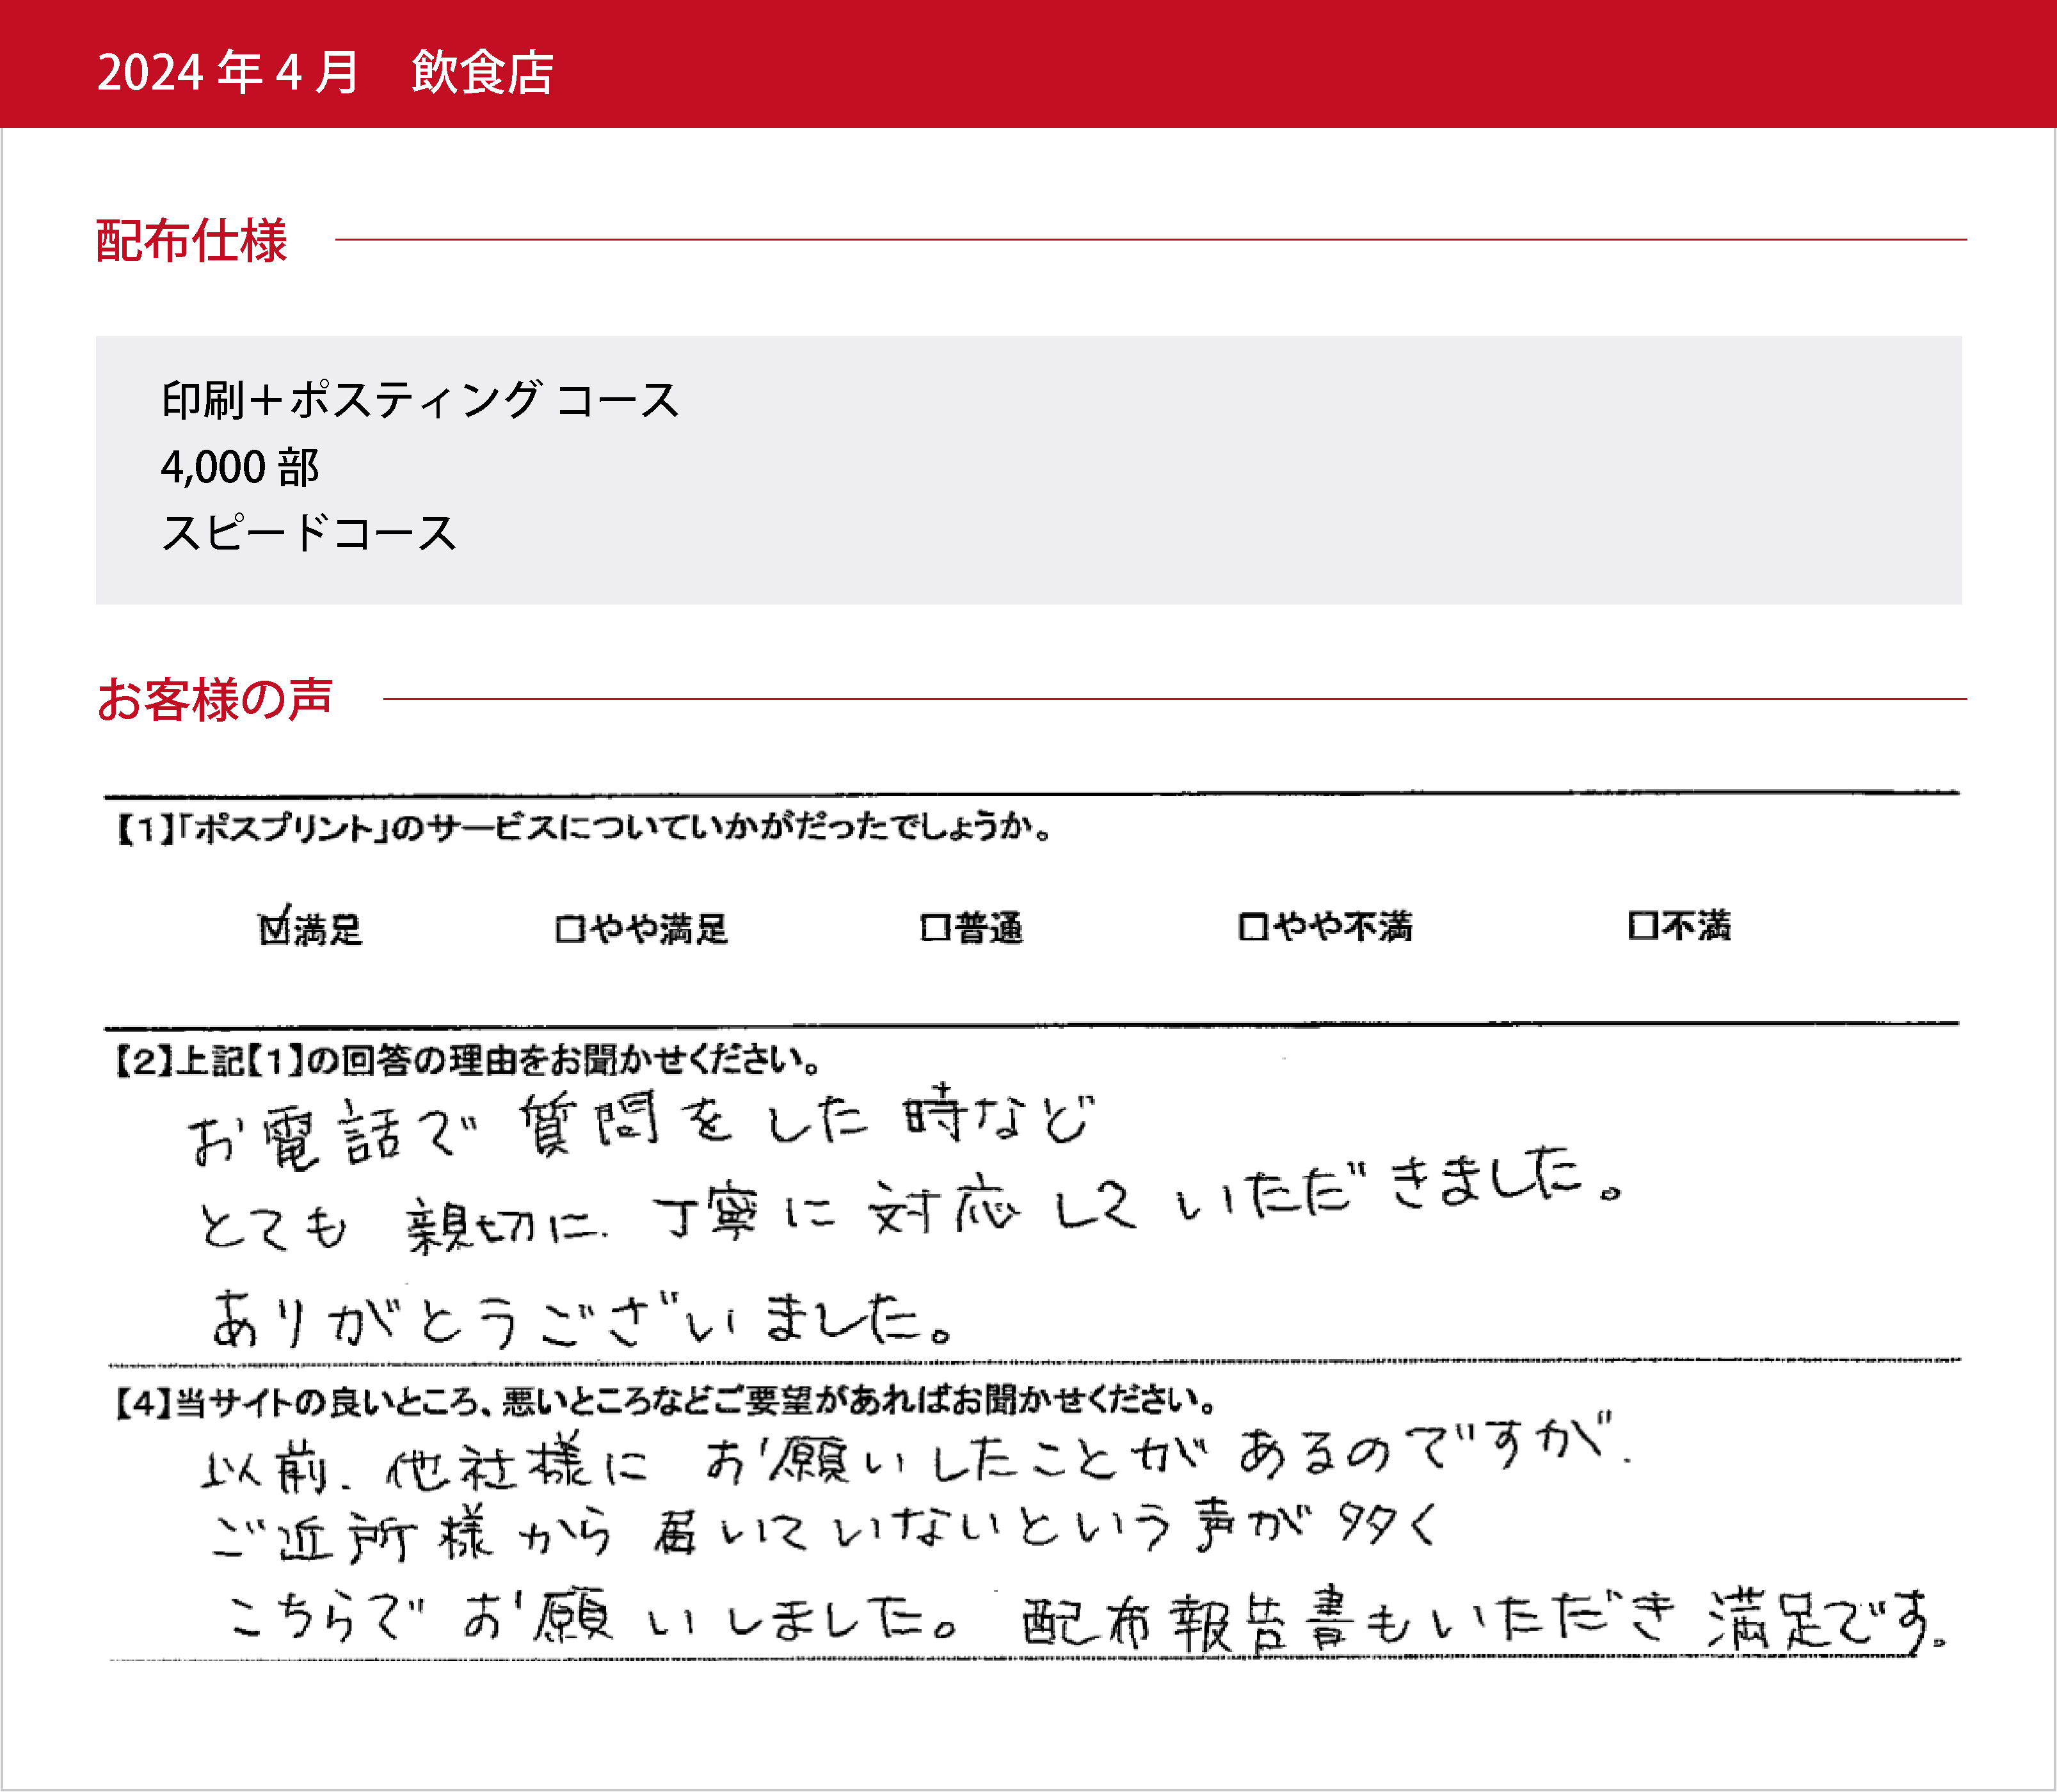This screenshot has width=2057, height=1792.
Task: Click question 4 about site good points
Action: tap(666, 1401)
